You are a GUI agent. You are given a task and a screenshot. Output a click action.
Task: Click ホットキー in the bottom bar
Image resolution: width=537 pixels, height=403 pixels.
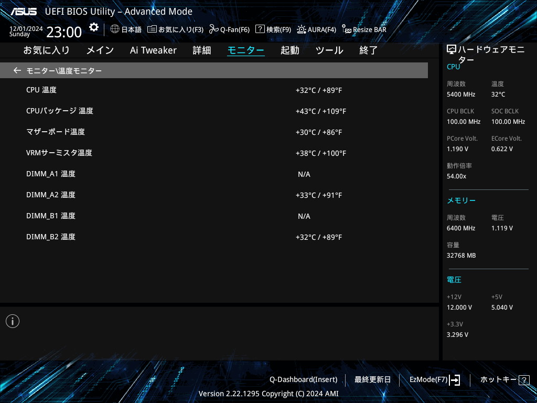coord(498,380)
